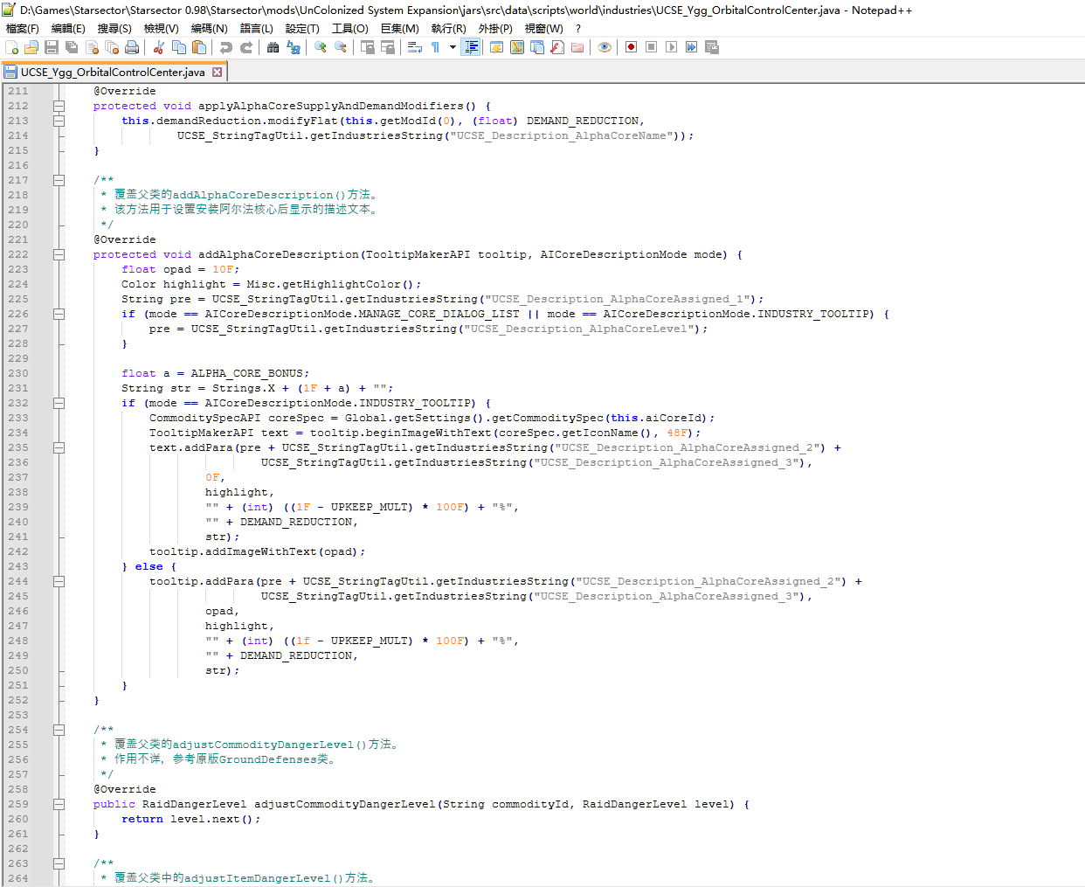The width and height of the screenshot is (1085, 887).
Task: Toggle word wrap in the toolbar
Action: (415, 47)
